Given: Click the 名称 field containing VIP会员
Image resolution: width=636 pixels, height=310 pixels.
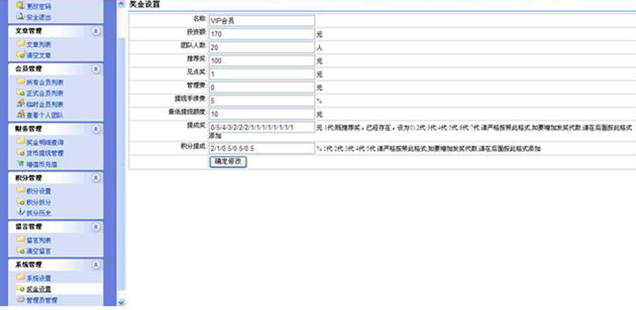Looking at the screenshot, I should 262,21.
